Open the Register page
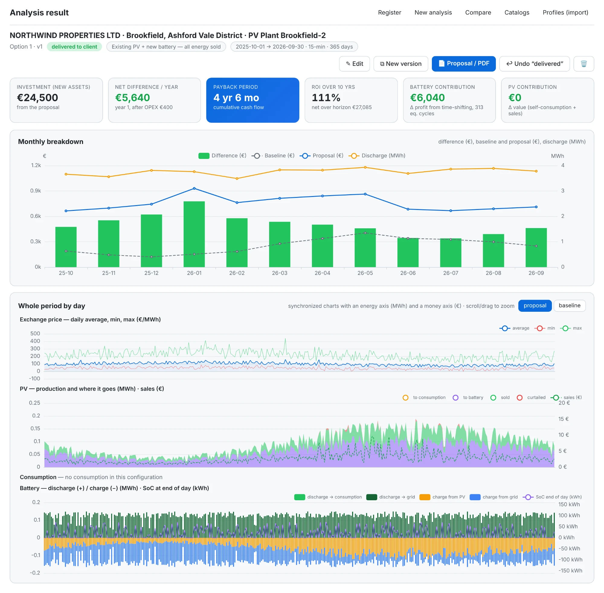This screenshot has height=593, width=604. tap(390, 12)
